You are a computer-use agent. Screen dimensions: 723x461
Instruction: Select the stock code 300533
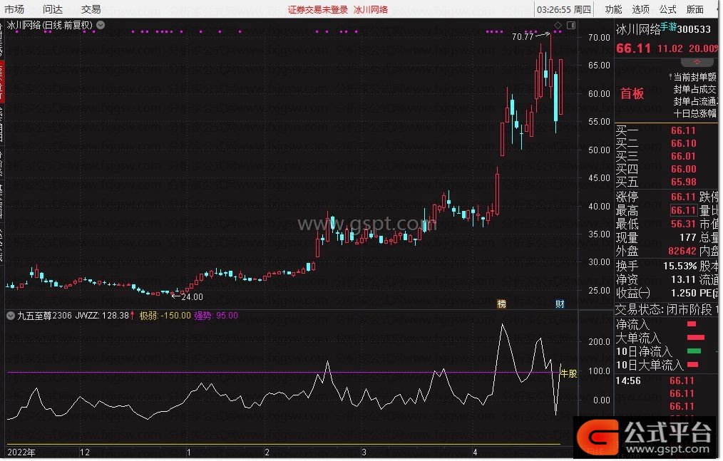694,29
